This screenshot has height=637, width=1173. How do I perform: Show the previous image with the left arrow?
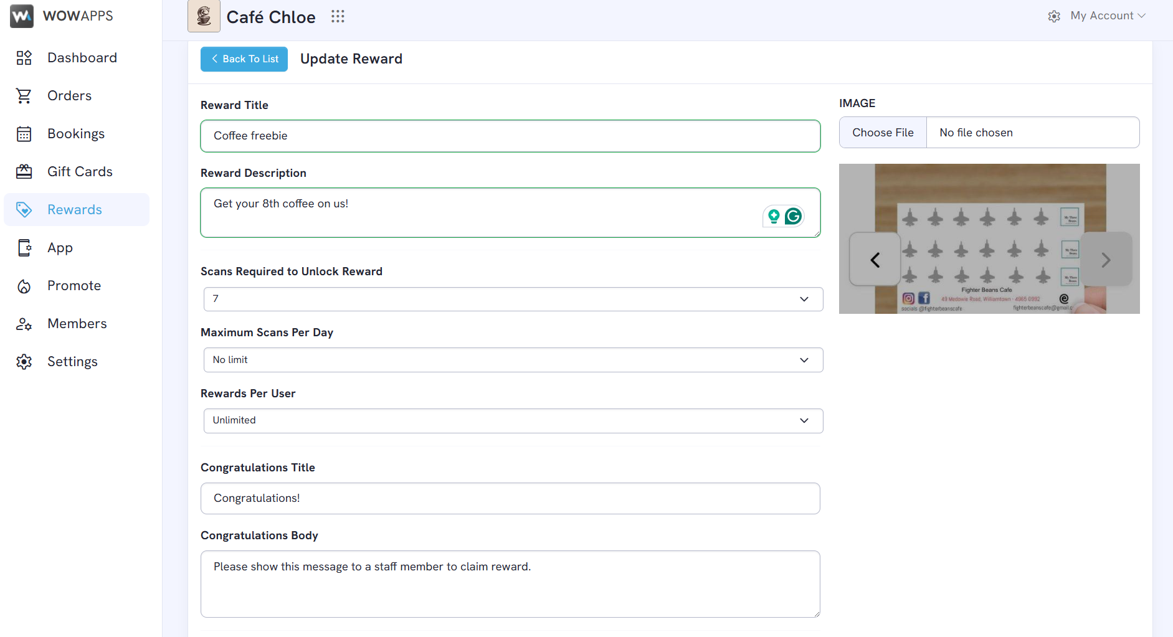point(875,260)
